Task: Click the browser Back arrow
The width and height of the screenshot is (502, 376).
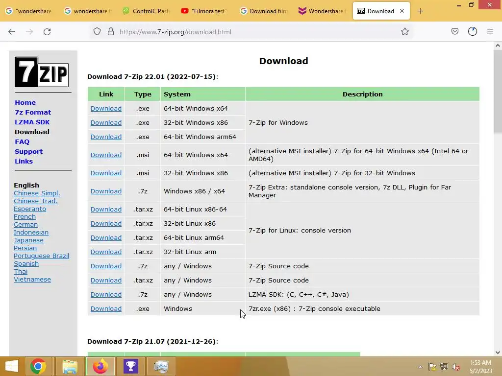Action: click(12, 32)
